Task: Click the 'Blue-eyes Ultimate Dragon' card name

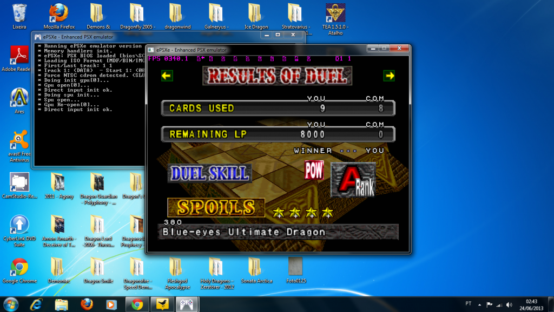Action: (x=244, y=232)
